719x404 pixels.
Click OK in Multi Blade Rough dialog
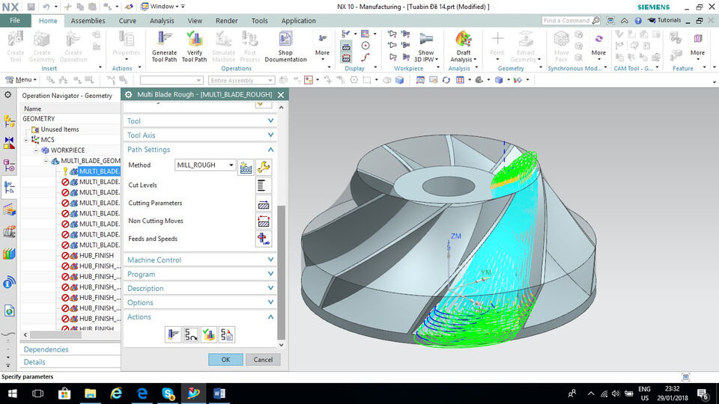225,360
